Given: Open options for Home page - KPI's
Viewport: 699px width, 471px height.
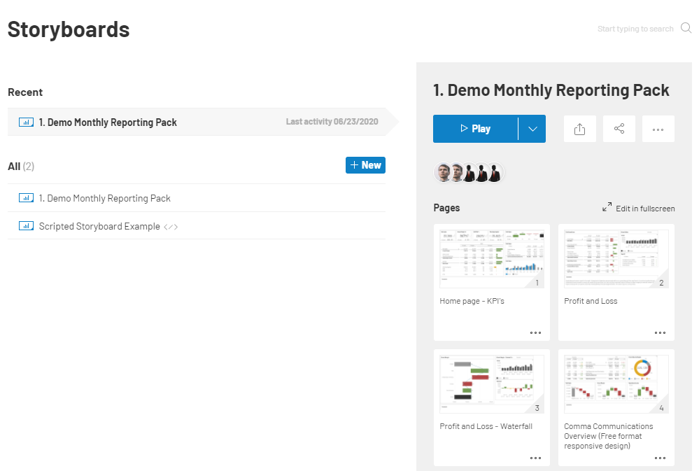Looking at the screenshot, I should (x=535, y=332).
